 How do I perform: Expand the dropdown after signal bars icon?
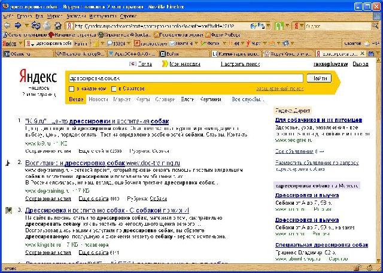click(102, 44)
